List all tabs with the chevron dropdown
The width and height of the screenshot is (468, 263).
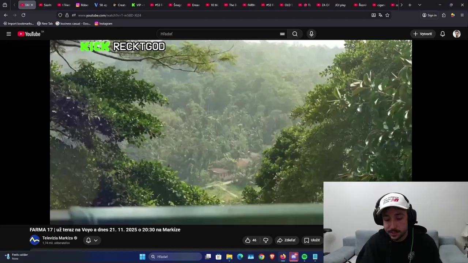419,5
